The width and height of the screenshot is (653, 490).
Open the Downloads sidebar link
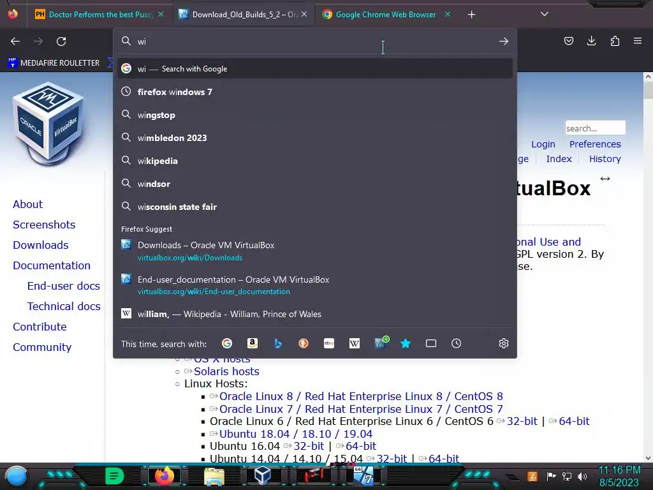click(x=41, y=245)
